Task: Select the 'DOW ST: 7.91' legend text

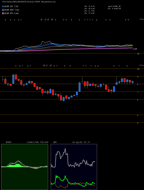Action: point(11,6)
